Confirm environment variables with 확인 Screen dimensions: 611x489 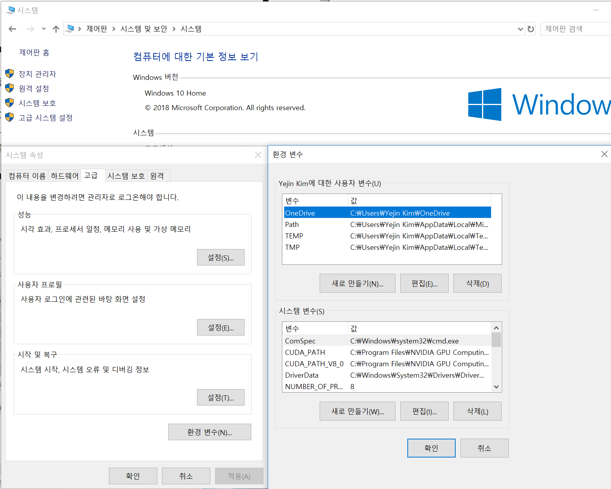[x=431, y=448]
